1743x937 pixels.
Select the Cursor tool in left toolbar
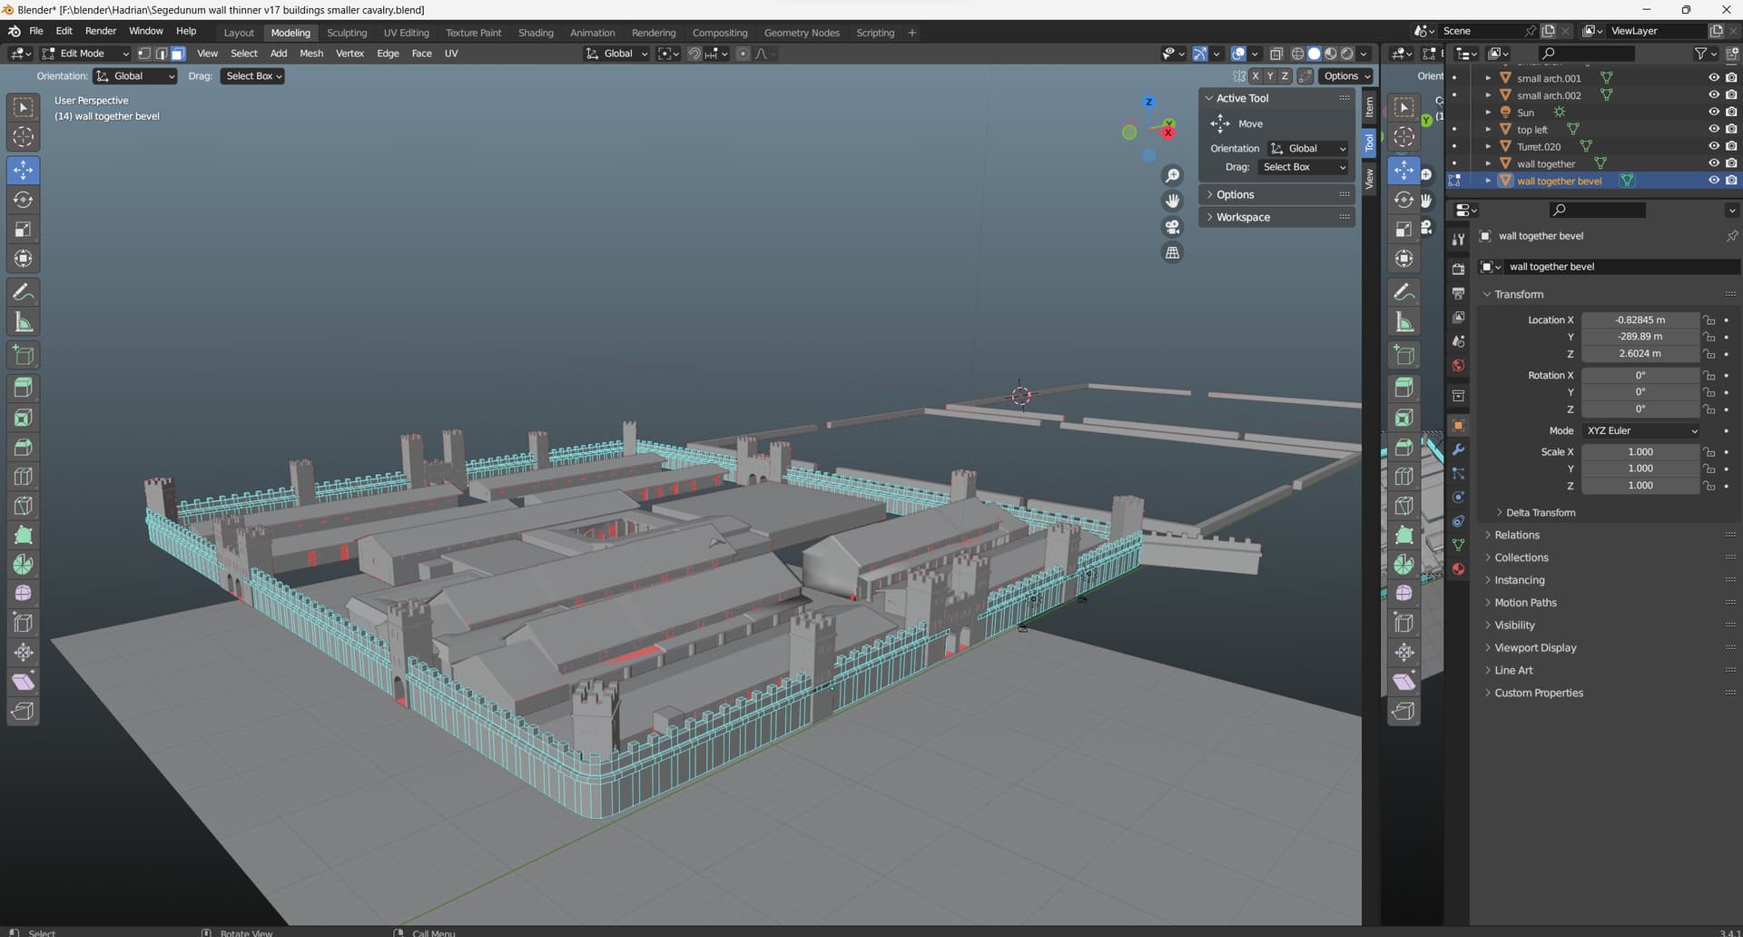point(24,137)
